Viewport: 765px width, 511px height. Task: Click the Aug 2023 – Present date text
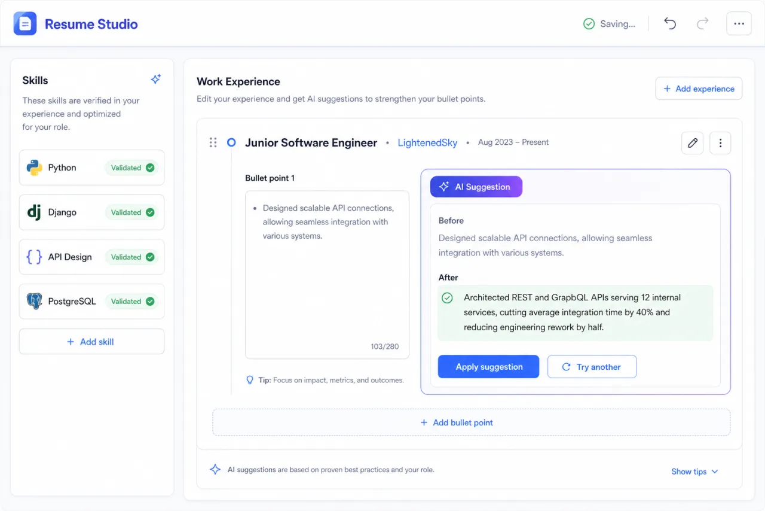513,142
